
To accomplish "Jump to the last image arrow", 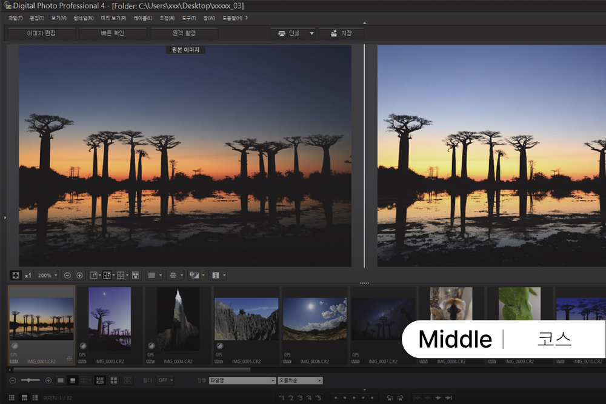I will click(x=448, y=398).
